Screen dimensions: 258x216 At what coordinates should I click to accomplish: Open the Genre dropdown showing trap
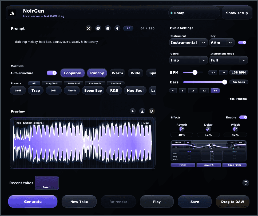coord(188,60)
